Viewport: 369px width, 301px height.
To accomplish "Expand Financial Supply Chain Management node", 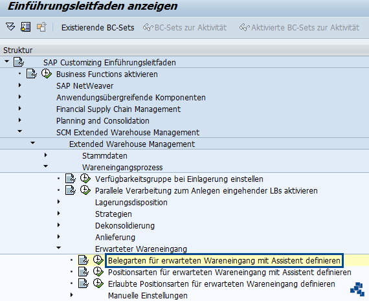I will coord(20,109).
